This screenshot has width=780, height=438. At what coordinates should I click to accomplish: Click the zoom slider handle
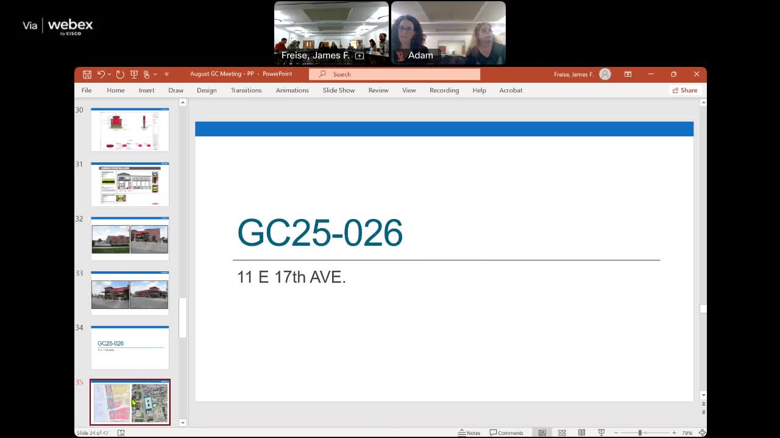640,433
